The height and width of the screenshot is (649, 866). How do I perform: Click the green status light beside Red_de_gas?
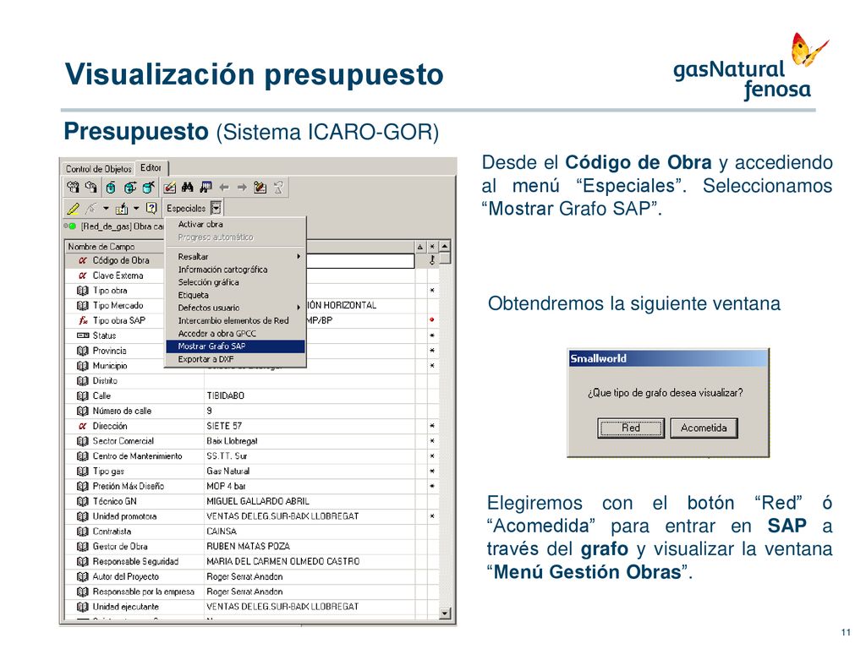pyautogui.click(x=73, y=226)
